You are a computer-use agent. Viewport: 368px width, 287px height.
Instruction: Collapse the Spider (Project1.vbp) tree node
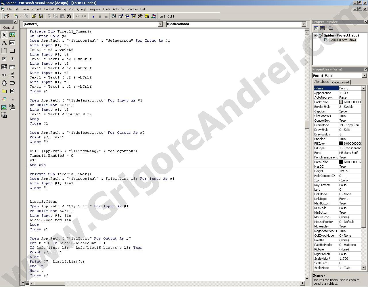click(315, 35)
